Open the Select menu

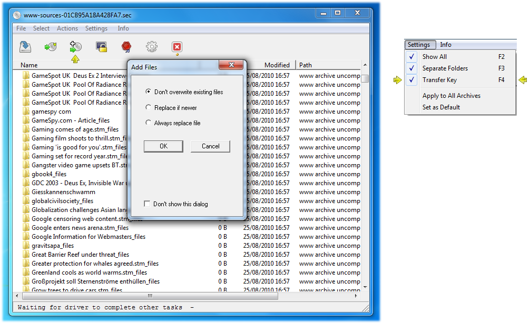[41, 28]
